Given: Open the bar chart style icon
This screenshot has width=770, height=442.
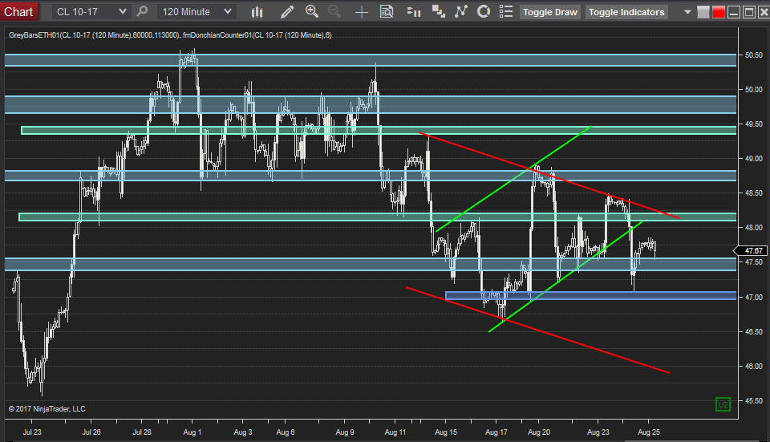Looking at the screenshot, I should pos(257,12).
